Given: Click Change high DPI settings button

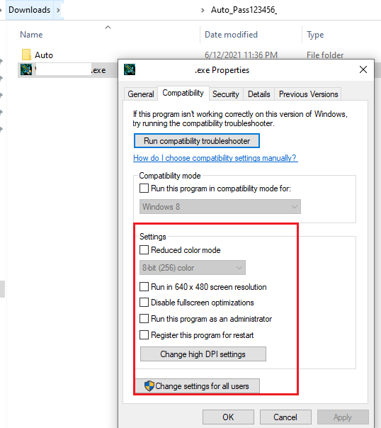Looking at the screenshot, I should point(203,354).
